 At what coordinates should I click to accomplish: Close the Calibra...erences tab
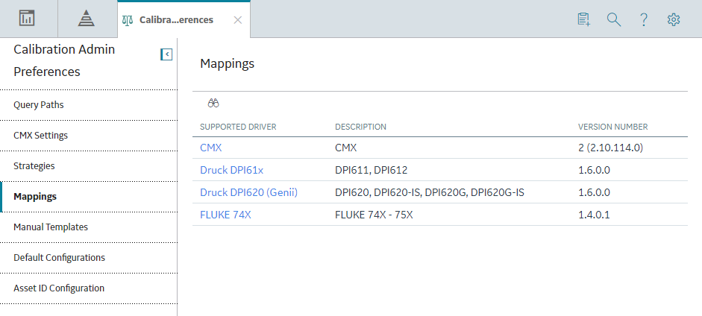pyautogui.click(x=238, y=20)
